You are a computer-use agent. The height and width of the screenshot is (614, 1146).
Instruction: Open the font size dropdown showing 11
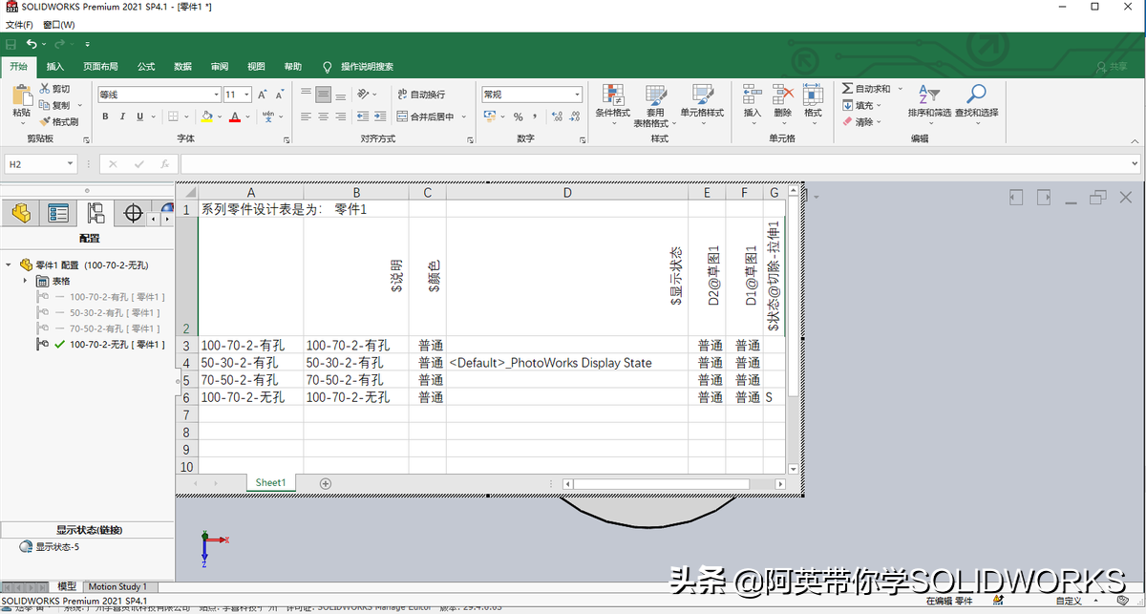(246, 95)
